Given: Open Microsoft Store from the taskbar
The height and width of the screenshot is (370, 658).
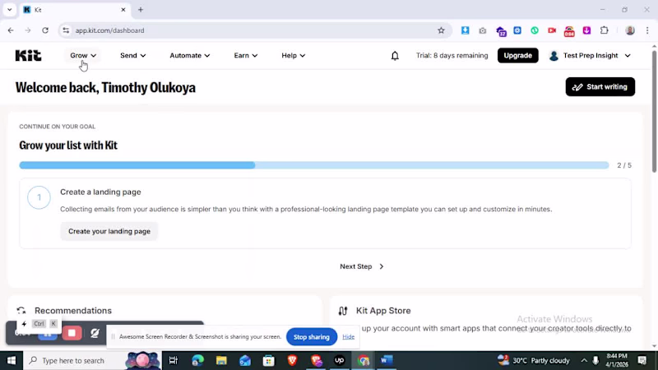Looking at the screenshot, I should pyautogui.click(x=269, y=360).
